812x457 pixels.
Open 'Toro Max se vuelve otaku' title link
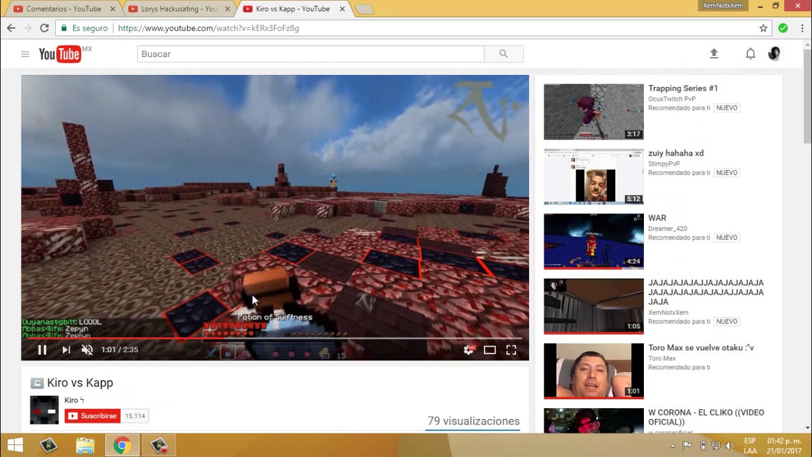pos(701,347)
